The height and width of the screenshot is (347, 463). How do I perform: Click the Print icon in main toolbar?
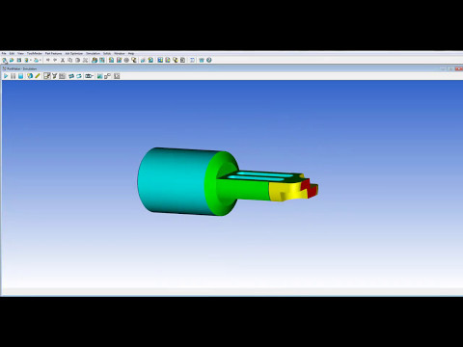click(x=36, y=60)
